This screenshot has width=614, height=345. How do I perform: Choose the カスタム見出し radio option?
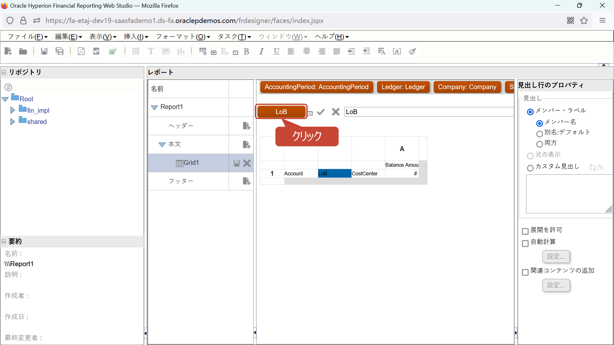pyautogui.click(x=530, y=168)
